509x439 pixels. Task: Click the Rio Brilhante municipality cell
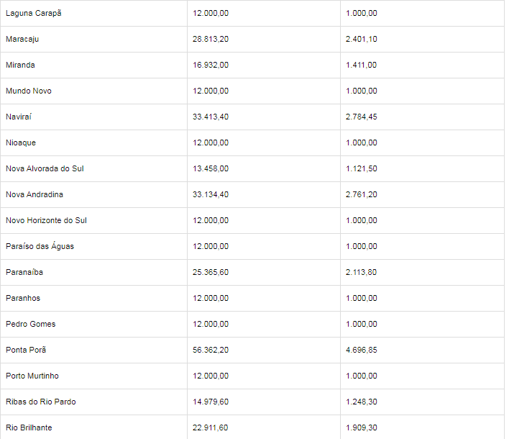[x=29, y=427]
